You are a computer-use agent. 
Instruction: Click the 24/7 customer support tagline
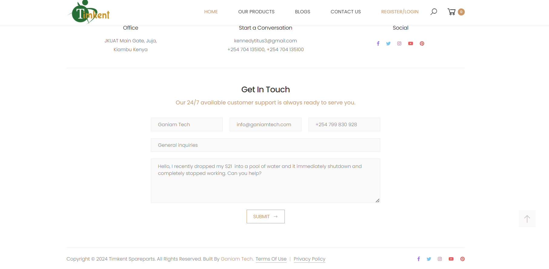(266, 103)
